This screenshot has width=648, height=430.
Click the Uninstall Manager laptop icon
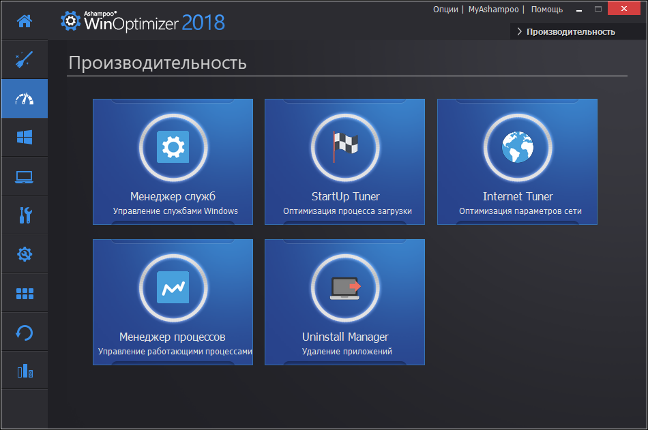click(345, 288)
